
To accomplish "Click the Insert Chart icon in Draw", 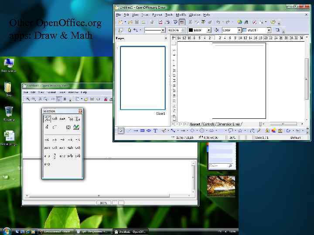I will tap(239, 22).
